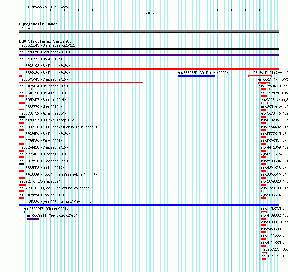The height and width of the screenshot is (272, 288).
Task: Click nsv3194428 (Chaisson2019) label
Action: pyautogui.click(x=44, y=147)
